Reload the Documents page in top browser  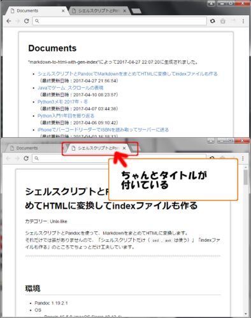(26, 21)
